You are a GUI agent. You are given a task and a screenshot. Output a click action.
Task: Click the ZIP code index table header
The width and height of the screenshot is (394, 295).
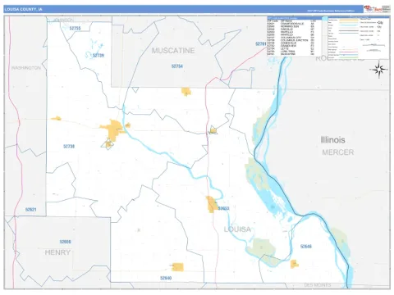[294, 18]
